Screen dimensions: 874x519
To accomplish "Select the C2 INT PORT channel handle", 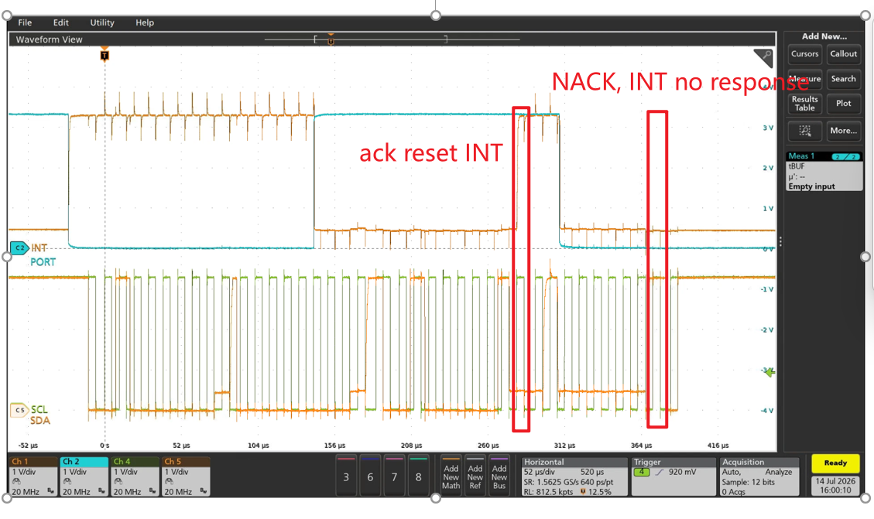I will 20,248.
